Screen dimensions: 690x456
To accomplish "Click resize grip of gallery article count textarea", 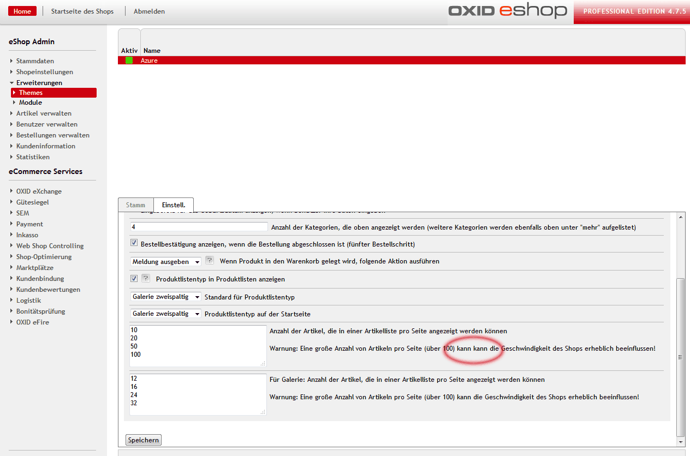I will click(263, 412).
